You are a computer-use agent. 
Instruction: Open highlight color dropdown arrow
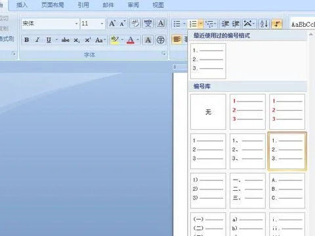click(x=122, y=40)
